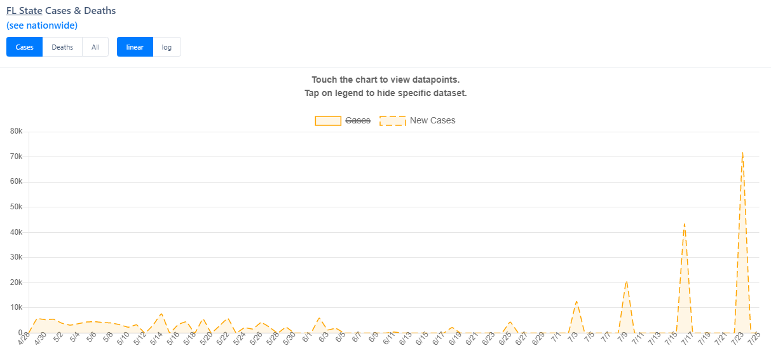Click the 5/14 bump on chart
771x355 pixels.
pos(161,314)
